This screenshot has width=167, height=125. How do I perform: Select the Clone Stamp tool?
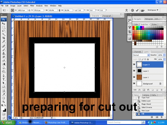[x=4, y=53]
